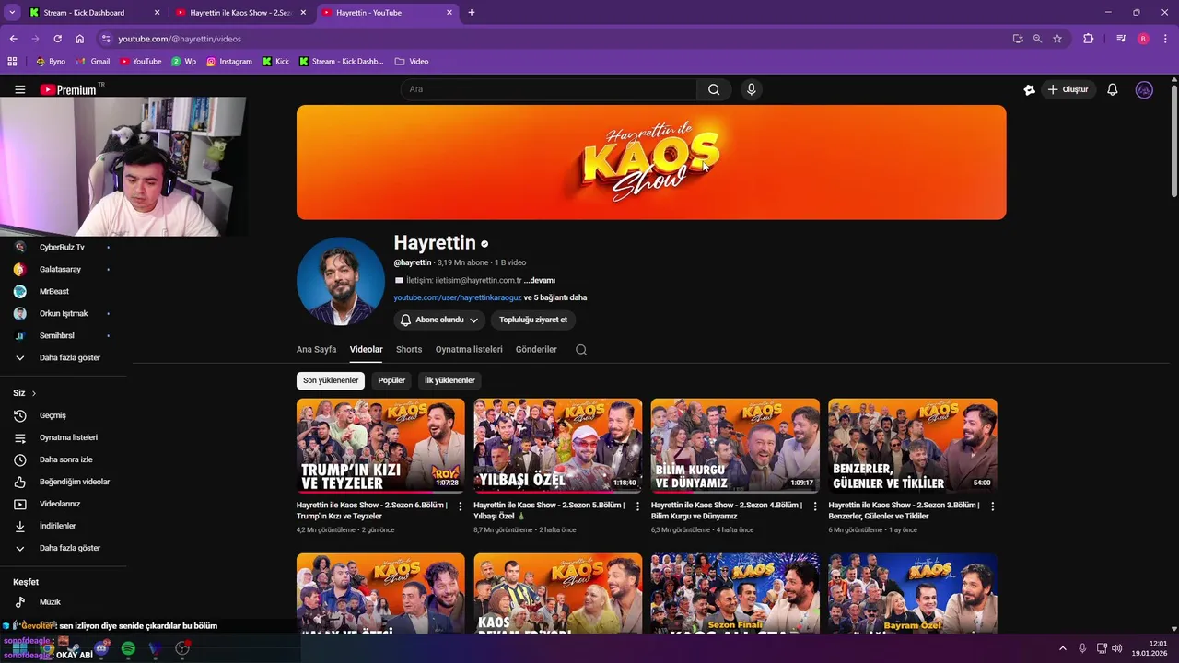Open the Chrome media control icon
This screenshot has height=663, width=1179.
click(1121, 39)
